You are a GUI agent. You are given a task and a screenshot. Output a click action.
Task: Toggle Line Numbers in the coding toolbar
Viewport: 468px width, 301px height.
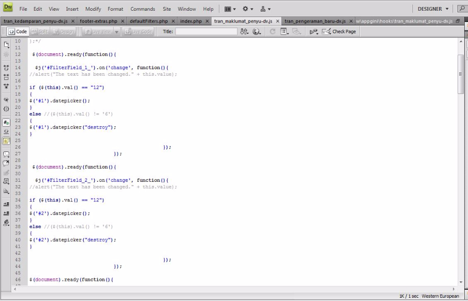6,122
